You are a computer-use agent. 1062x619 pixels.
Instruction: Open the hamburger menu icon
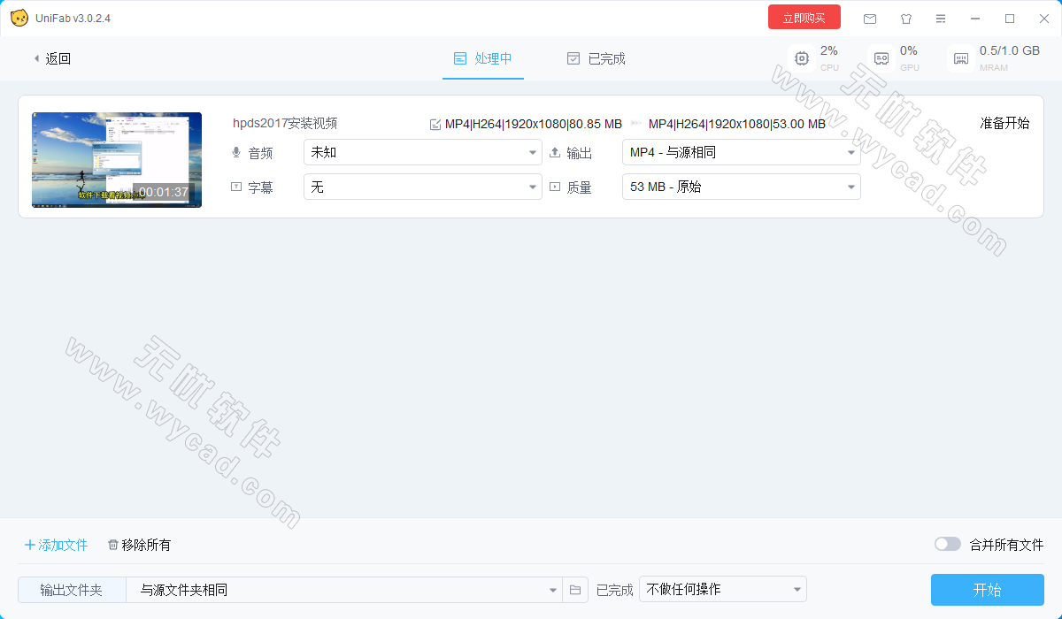coord(941,19)
